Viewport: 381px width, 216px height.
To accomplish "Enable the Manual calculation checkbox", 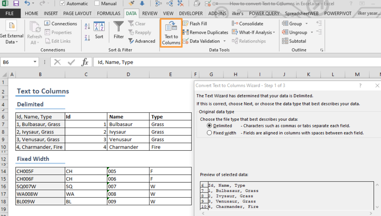I will 97,3.
